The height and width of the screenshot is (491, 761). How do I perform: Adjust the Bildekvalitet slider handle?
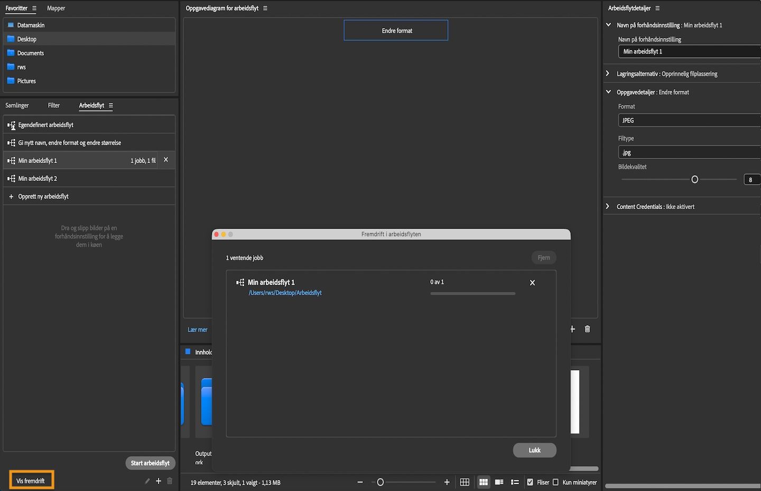coord(694,180)
